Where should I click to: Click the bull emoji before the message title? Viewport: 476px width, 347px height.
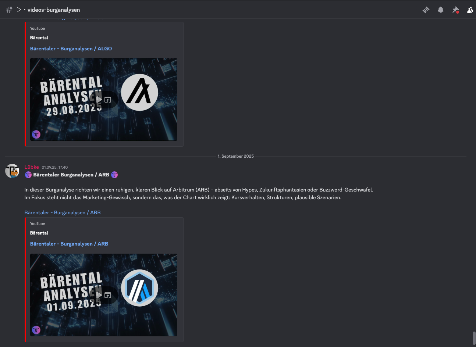tap(28, 175)
